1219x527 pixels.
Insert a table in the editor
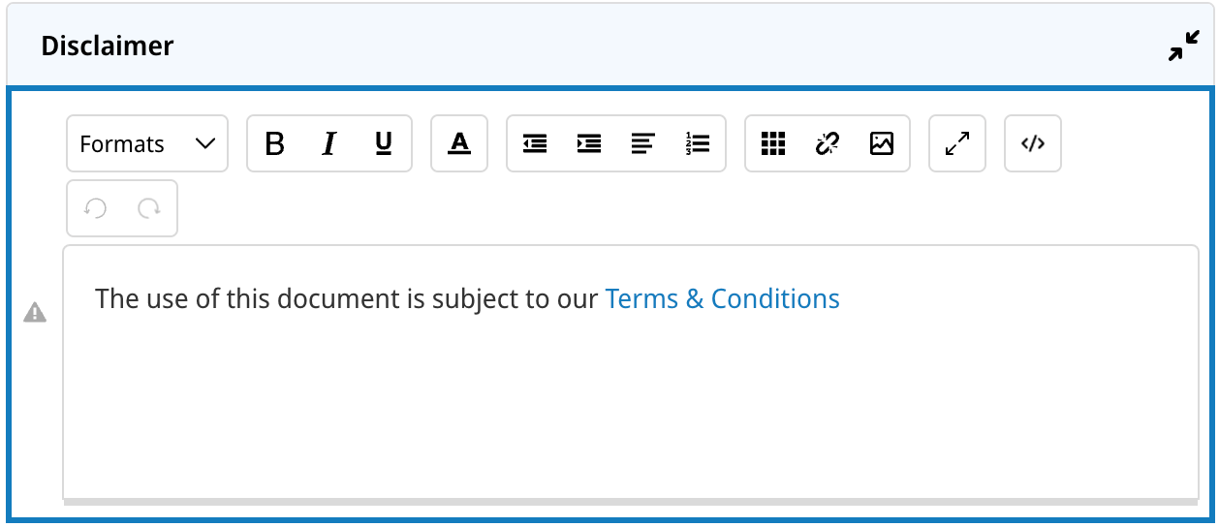(x=772, y=144)
